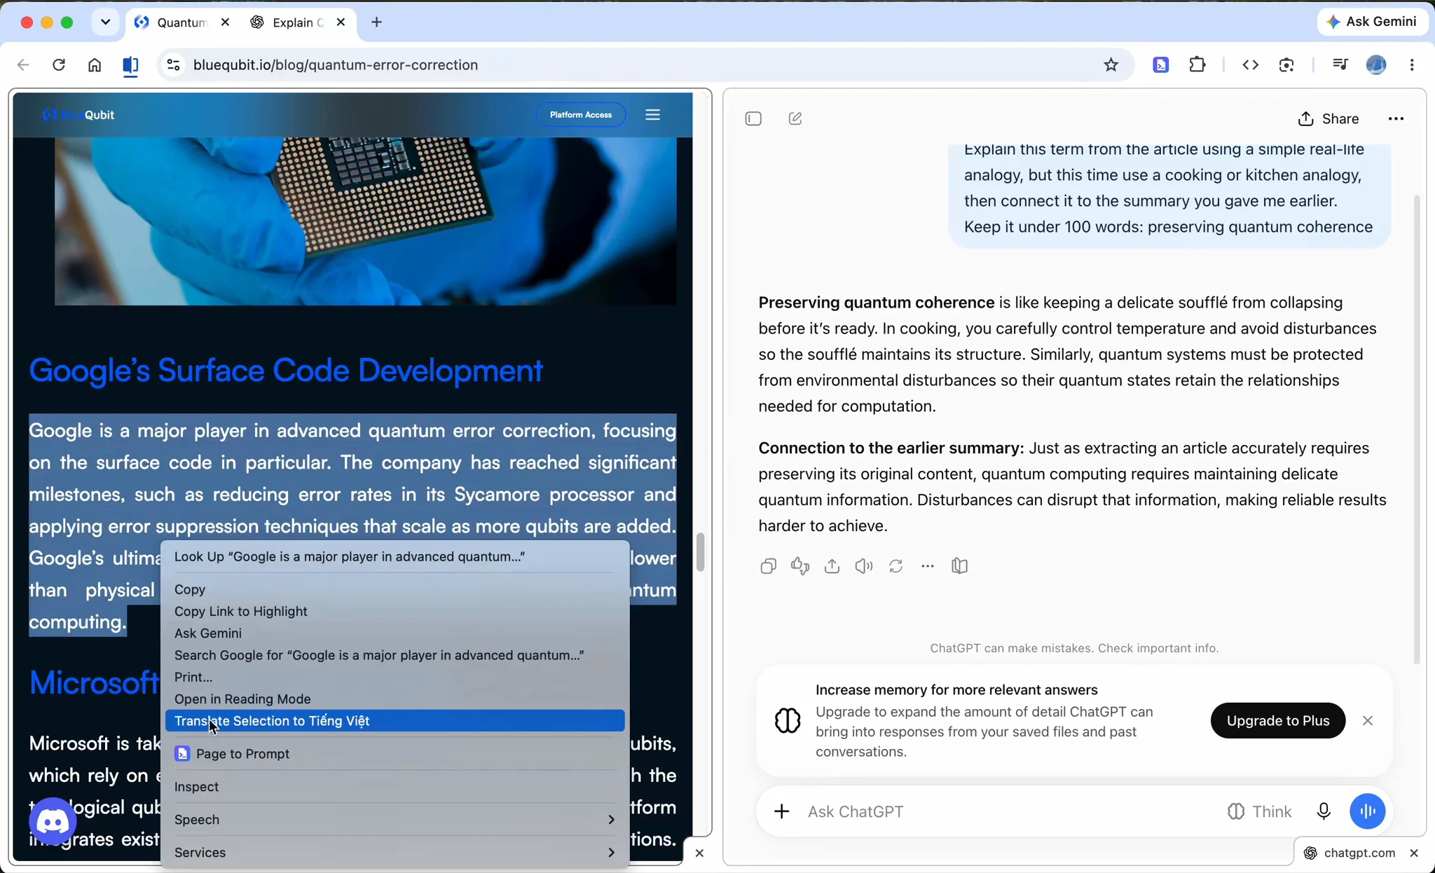Open ChatGPT conversation options menu

pyautogui.click(x=1396, y=118)
